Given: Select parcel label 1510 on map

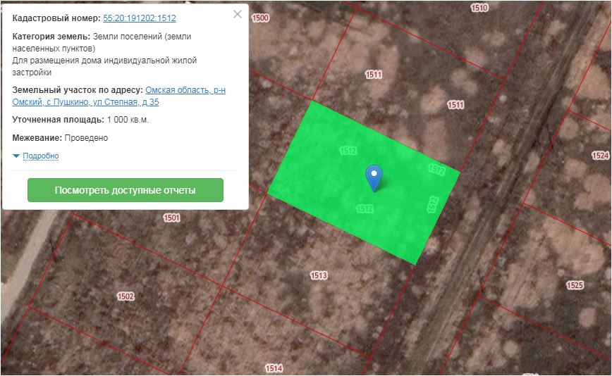Looking at the screenshot, I should click(x=479, y=8).
